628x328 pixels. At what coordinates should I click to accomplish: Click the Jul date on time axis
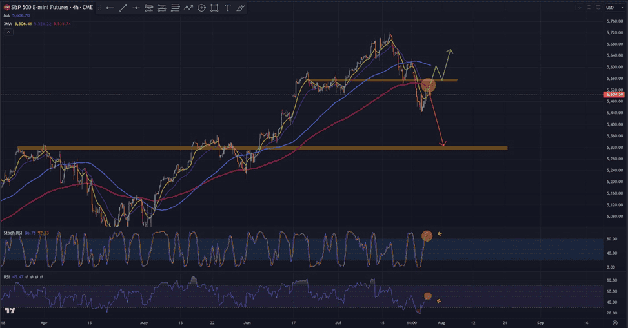[x=338, y=323]
